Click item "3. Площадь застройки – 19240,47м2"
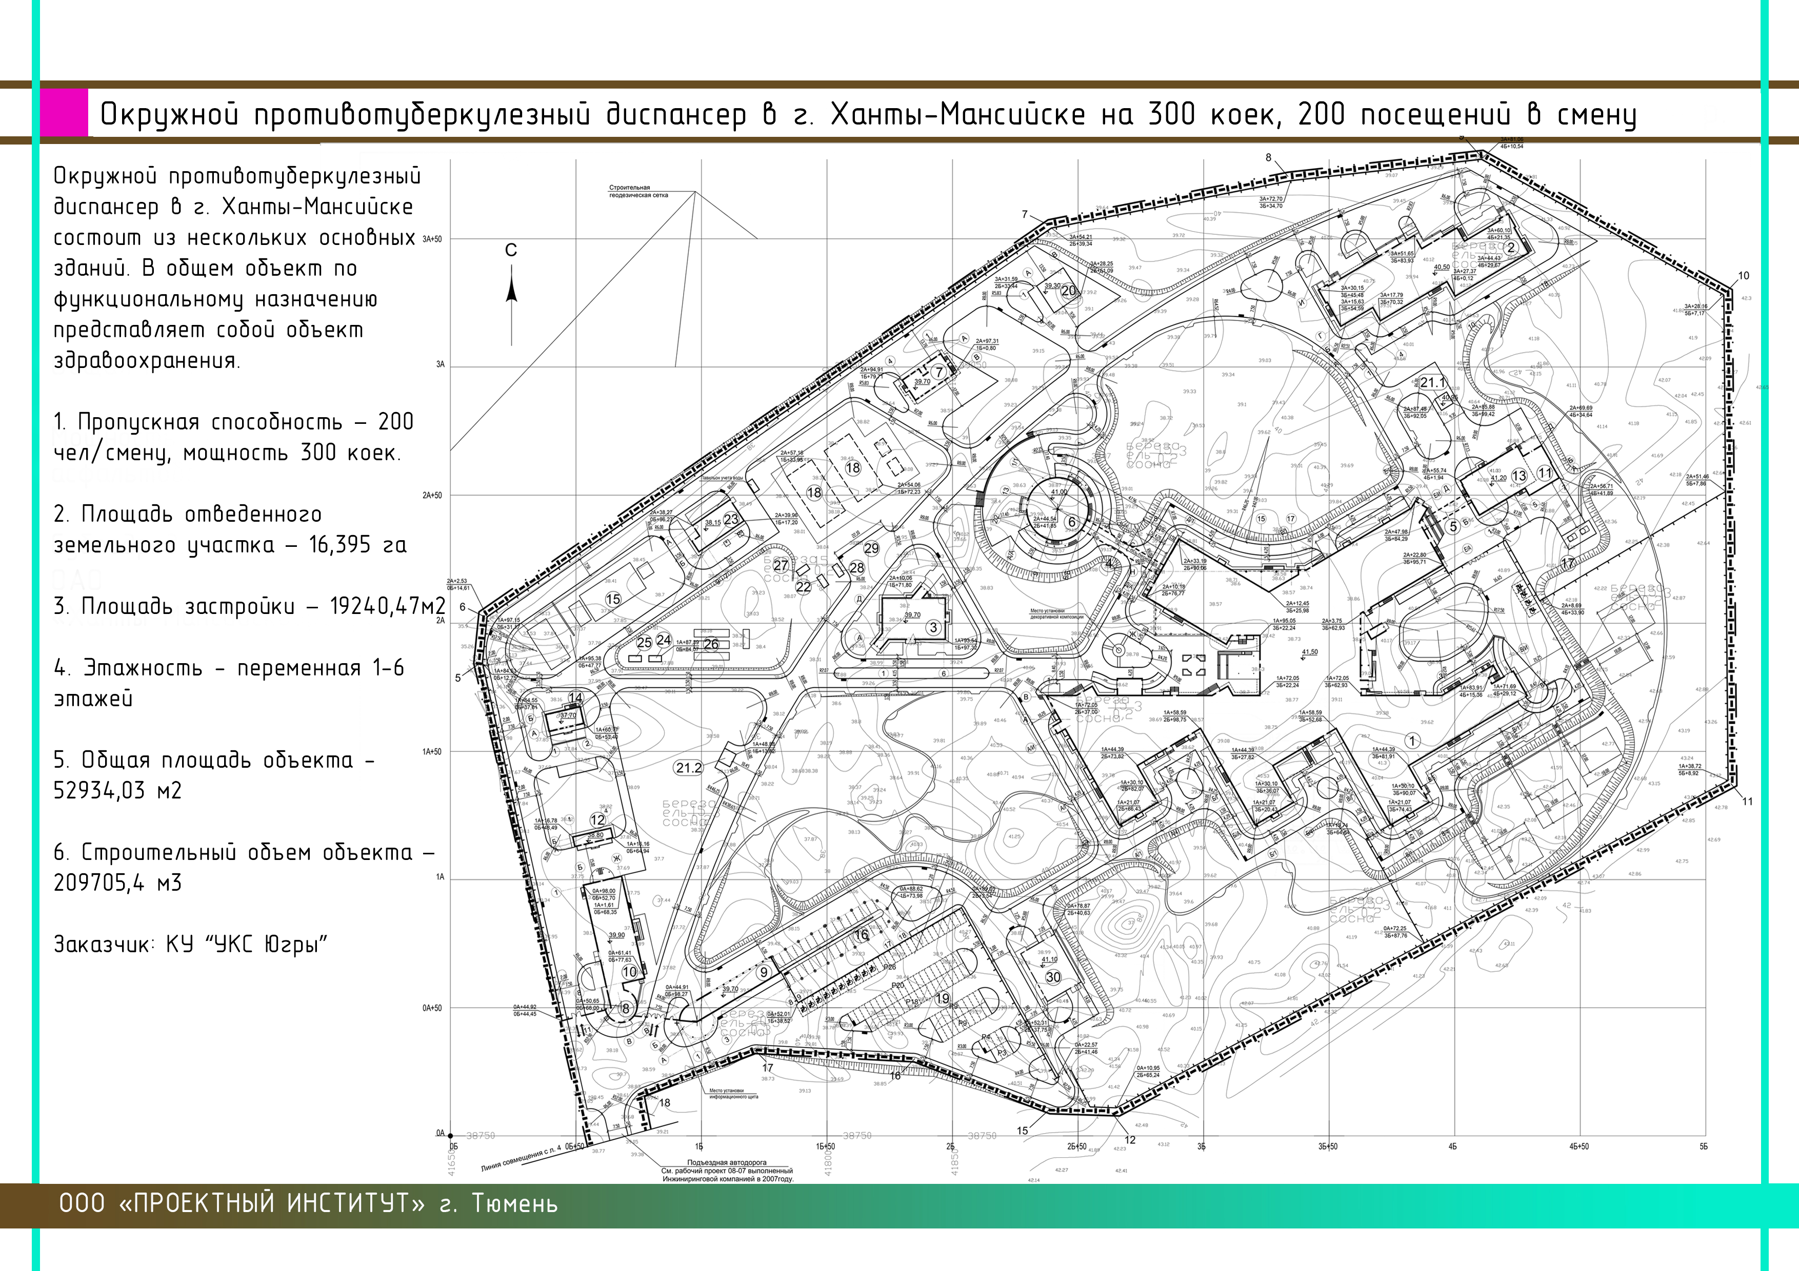Viewport: 1799px width, 1271px height. click(x=249, y=606)
